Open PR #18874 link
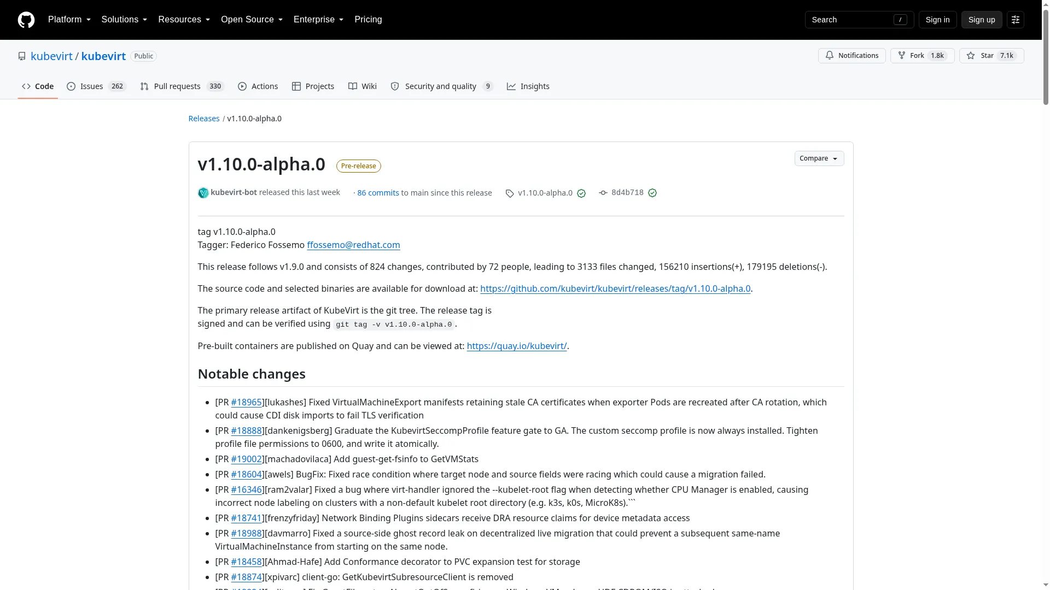This screenshot has height=590, width=1050. (246, 577)
